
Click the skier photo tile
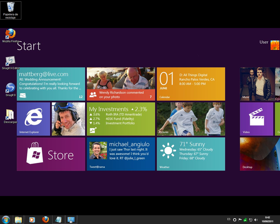pos(68,119)
